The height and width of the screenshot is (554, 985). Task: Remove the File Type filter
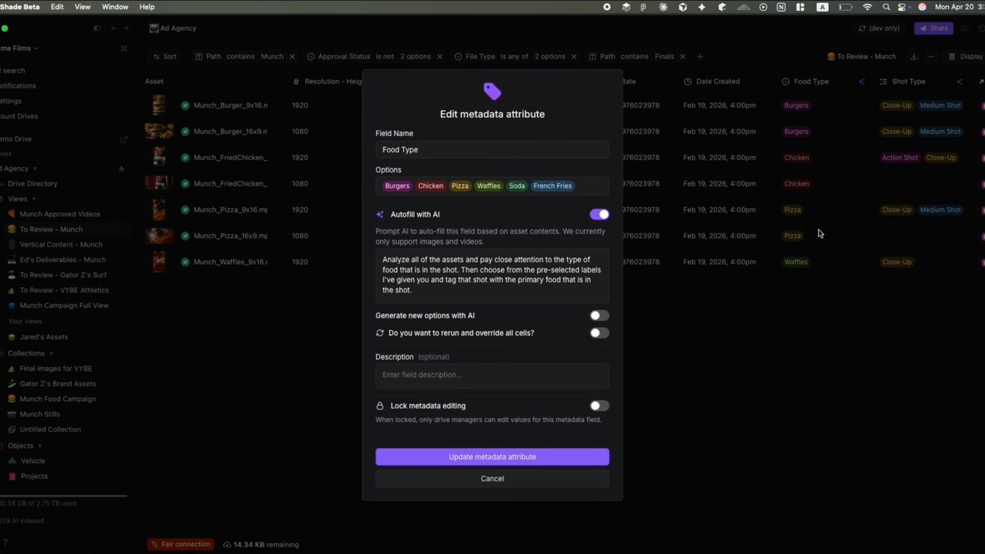tap(574, 56)
